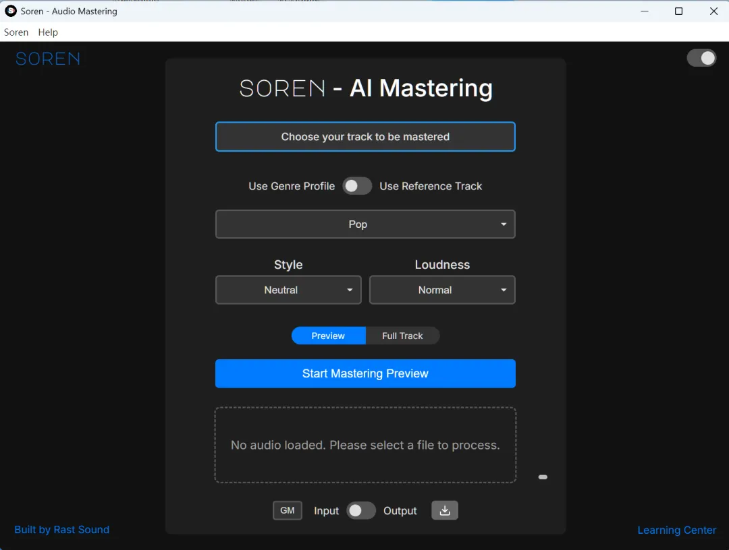Toggle the Input / Output playback switch
This screenshot has height=550, width=729.
(x=361, y=510)
